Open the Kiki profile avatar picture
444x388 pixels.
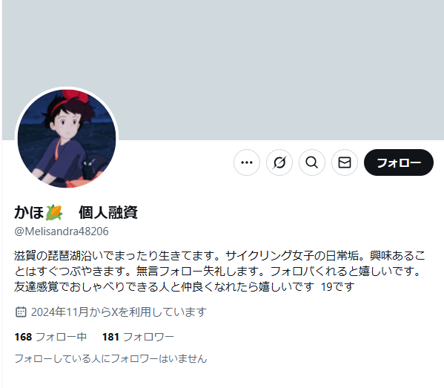click(67, 139)
